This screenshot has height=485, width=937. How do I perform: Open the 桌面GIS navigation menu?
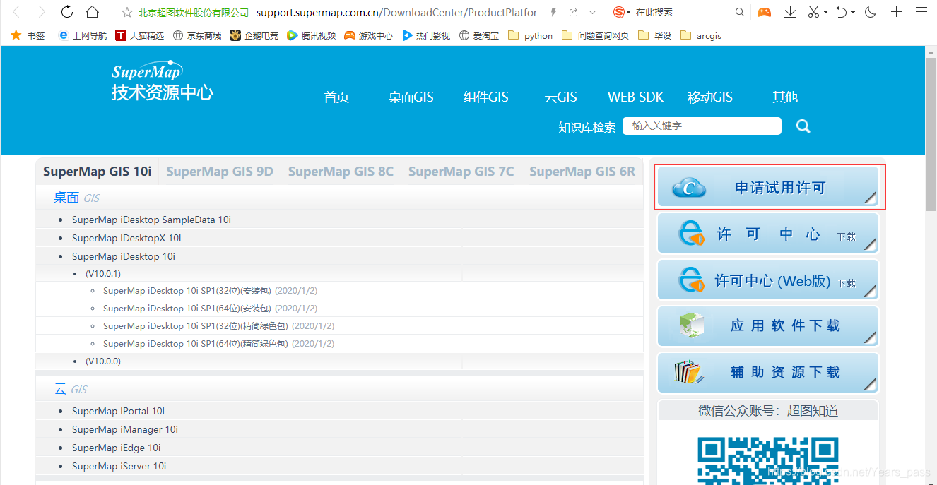click(x=411, y=97)
